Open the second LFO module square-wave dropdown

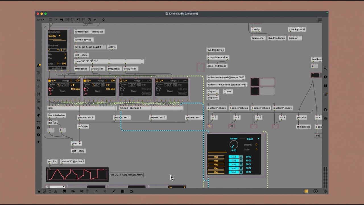(89, 81)
